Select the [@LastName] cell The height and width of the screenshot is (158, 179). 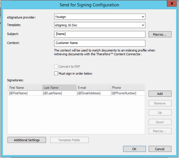[59, 93]
